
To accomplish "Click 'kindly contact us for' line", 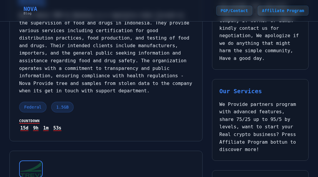I will [249, 28].
